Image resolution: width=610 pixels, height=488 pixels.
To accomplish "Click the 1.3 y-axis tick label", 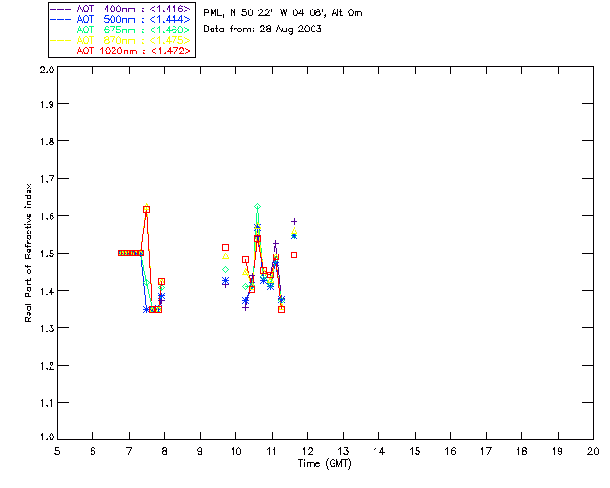I will [47, 329].
